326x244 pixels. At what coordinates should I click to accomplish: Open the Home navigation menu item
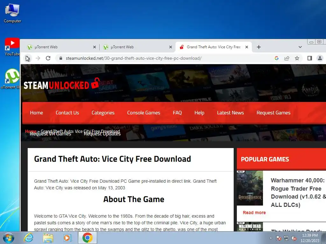coord(36,113)
